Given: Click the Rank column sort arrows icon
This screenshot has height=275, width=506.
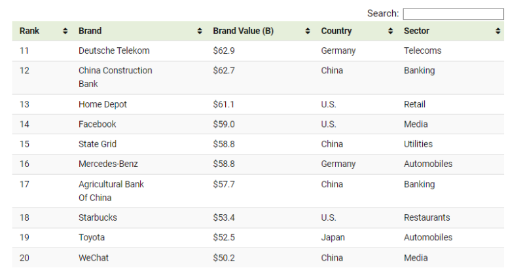Looking at the screenshot, I should click(x=65, y=31).
